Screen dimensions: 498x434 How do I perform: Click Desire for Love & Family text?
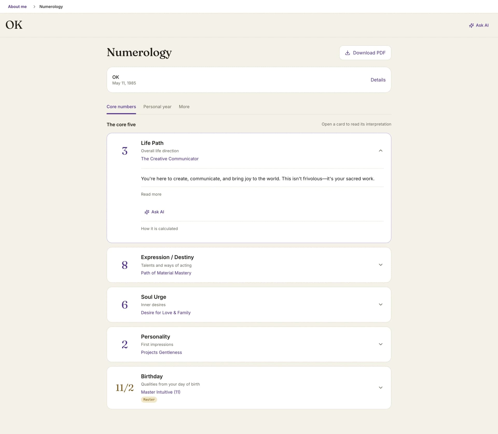(x=166, y=313)
